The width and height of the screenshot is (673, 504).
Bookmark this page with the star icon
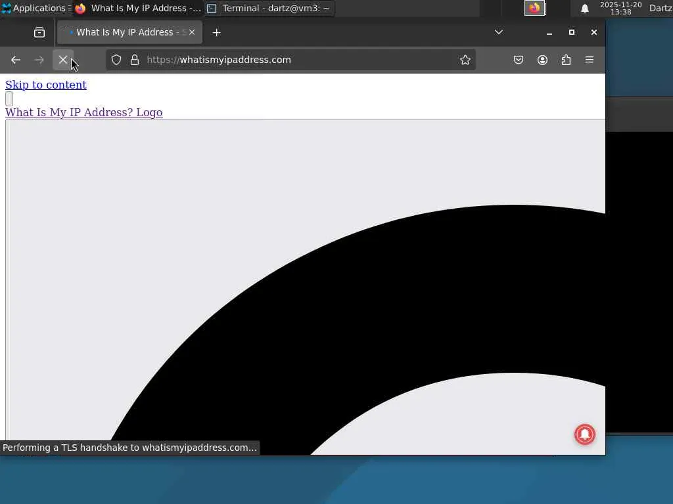pyautogui.click(x=465, y=60)
